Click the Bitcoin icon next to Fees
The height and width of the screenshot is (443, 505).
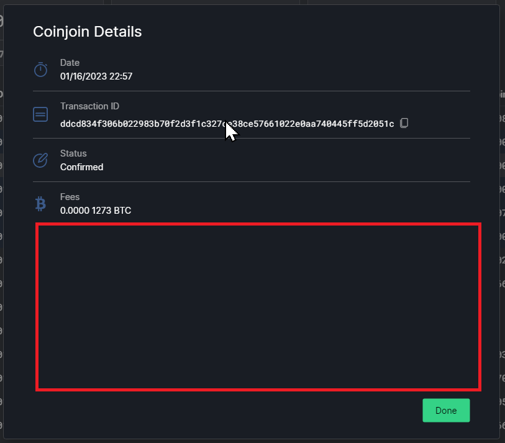[40, 204]
